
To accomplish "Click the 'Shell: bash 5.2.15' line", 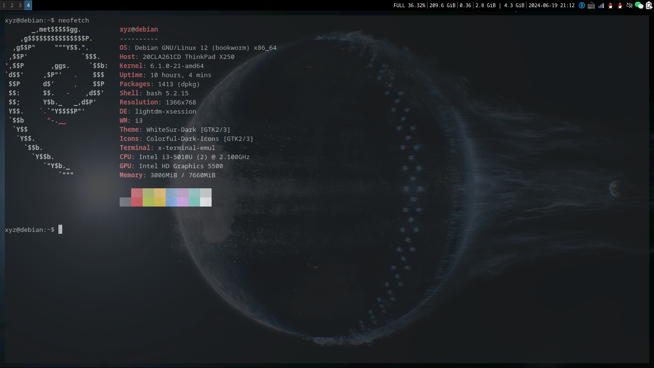I will [154, 93].
